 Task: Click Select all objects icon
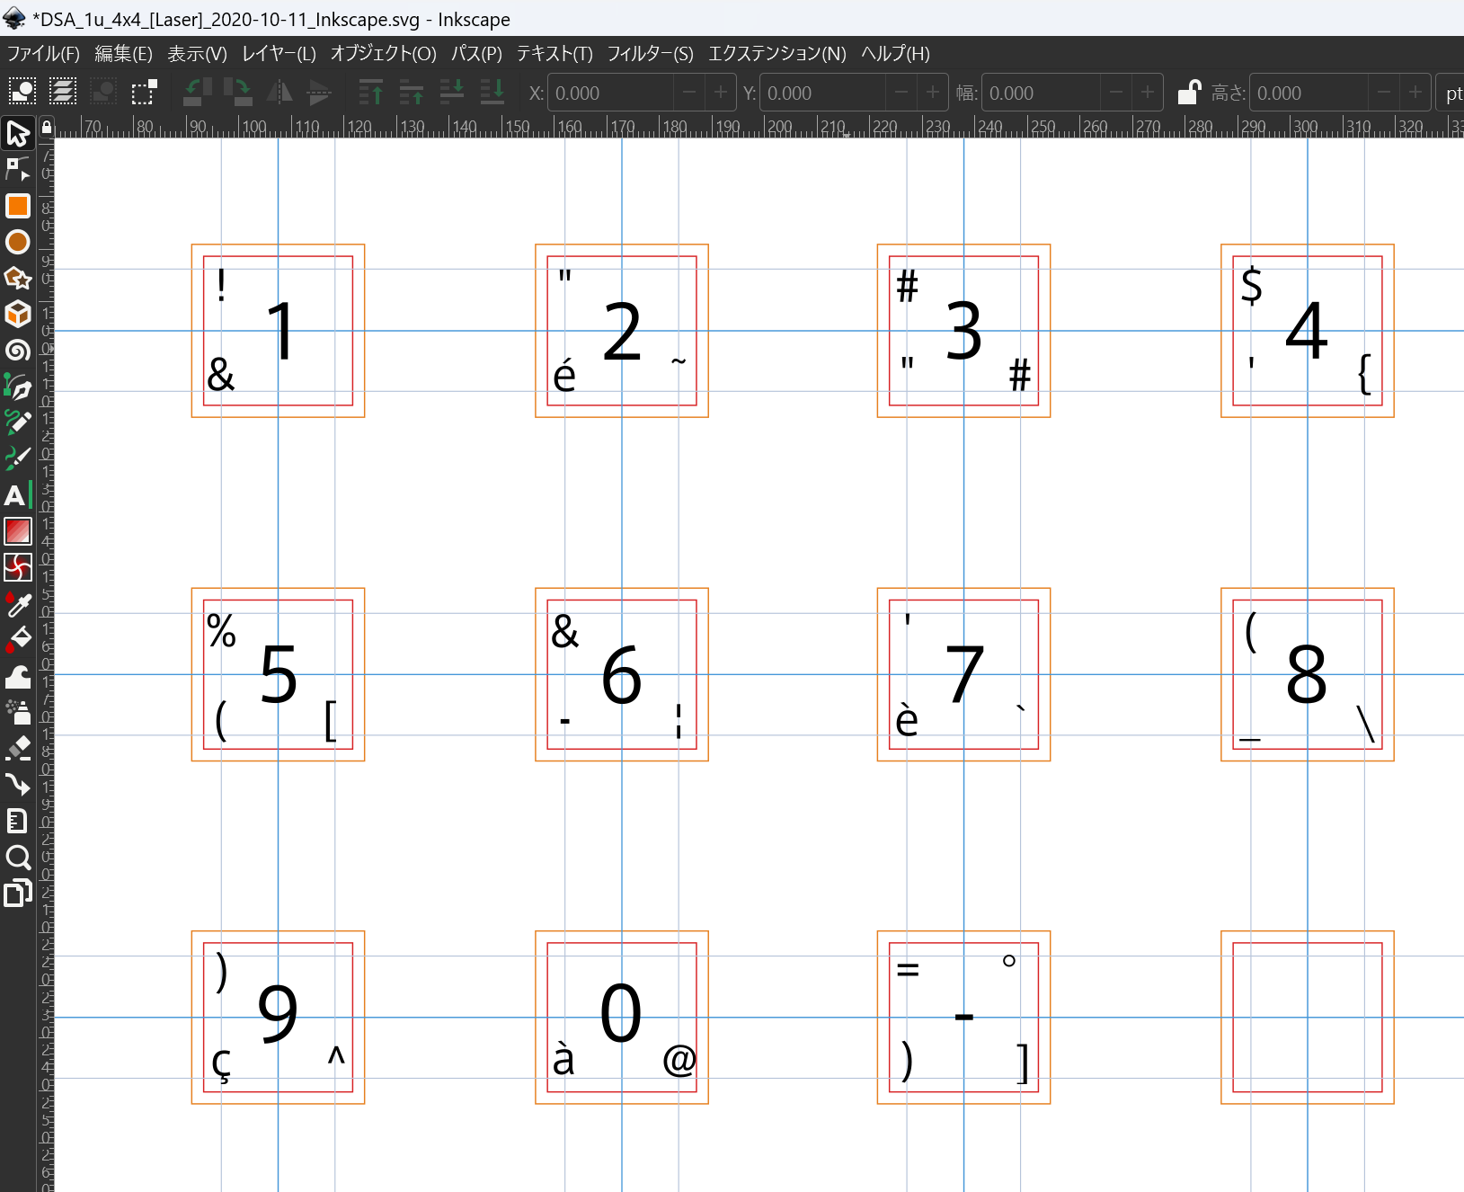(22, 92)
